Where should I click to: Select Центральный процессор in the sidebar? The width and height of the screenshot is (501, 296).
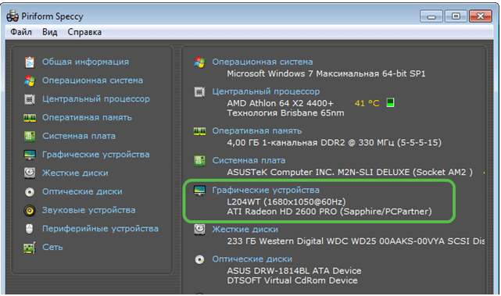96,99
